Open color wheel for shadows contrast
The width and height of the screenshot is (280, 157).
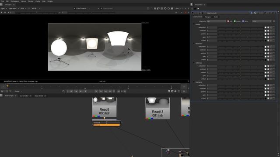(268, 50)
